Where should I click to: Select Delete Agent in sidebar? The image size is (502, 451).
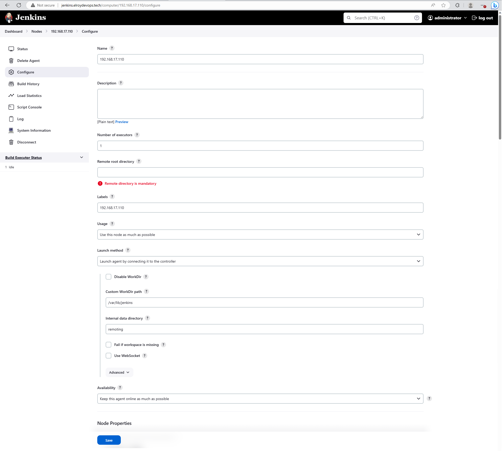click(x=47, y=61)
